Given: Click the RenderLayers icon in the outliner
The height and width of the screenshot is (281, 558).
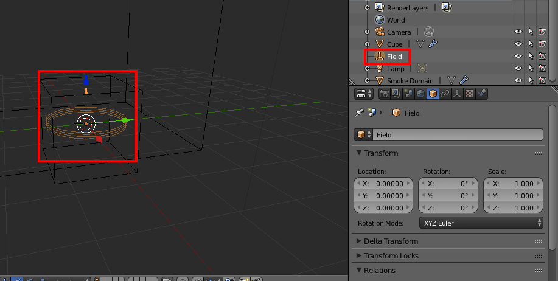Looking at the screenshot, I should pyautogui.click(x=379, y=7).
